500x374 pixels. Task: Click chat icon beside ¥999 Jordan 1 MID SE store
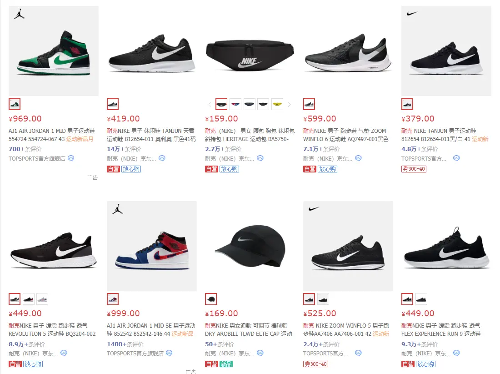(x=170, y=353)
